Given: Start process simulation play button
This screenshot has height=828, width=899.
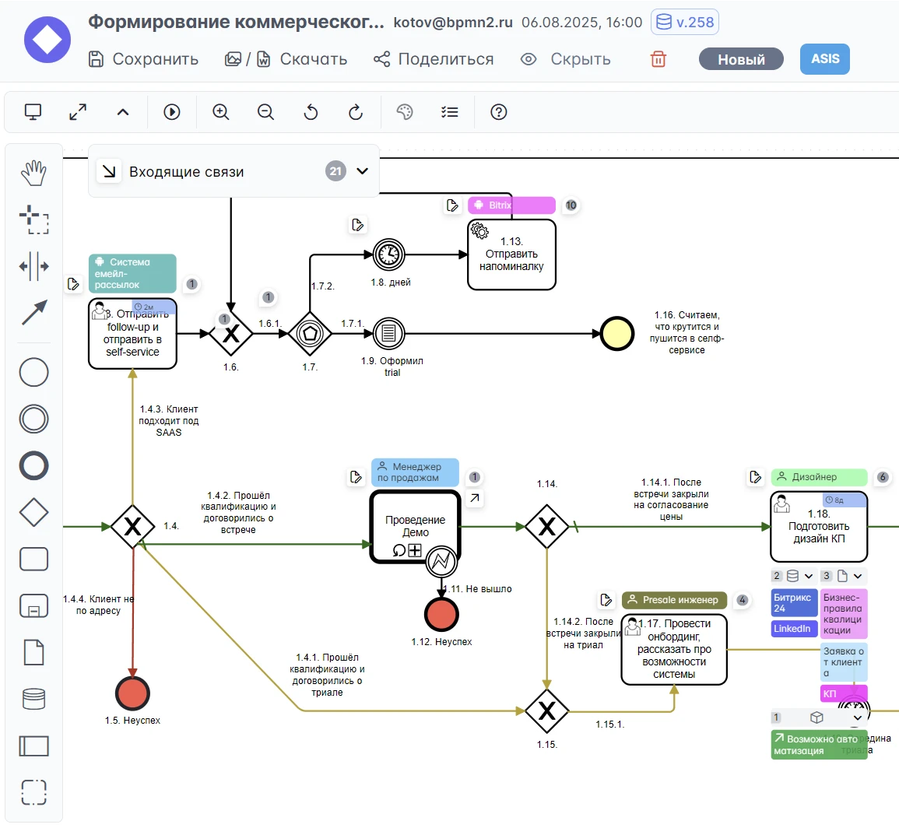Looking at the screenshot, I should pyautogui.click(x=172, y=112).
